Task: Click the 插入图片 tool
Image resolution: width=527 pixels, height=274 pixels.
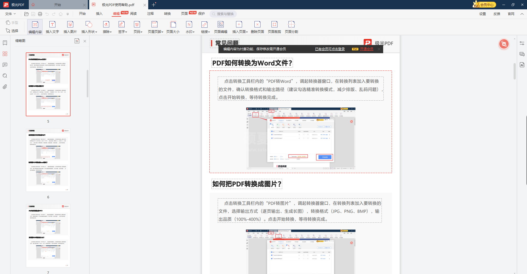Action: (x=70, y=27)
